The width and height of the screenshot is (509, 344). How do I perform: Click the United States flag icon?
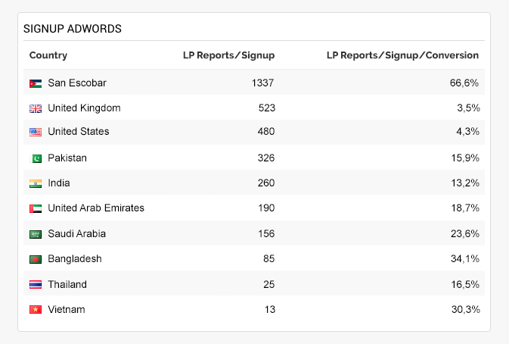(x=36, y=132)
